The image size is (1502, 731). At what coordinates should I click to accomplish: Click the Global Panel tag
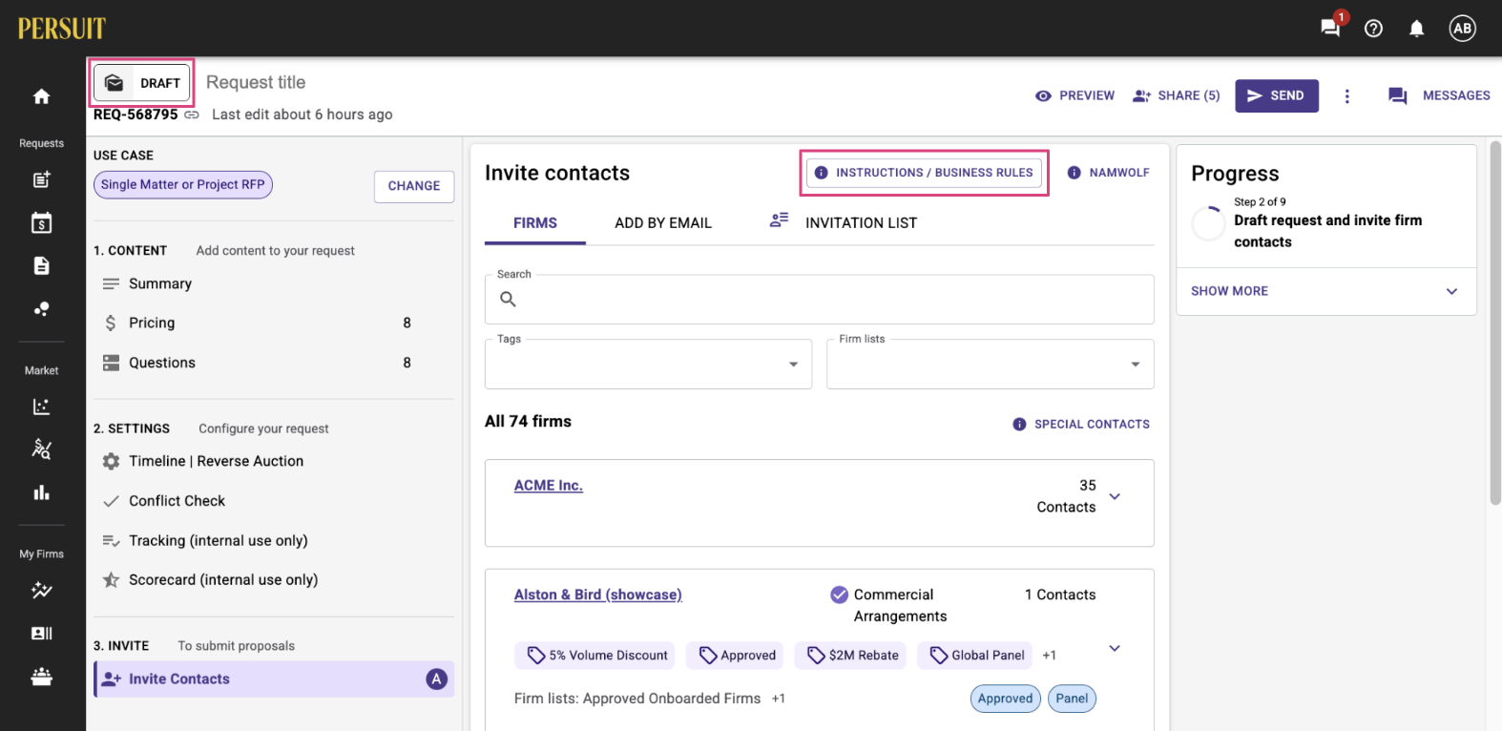pos(975,656)
